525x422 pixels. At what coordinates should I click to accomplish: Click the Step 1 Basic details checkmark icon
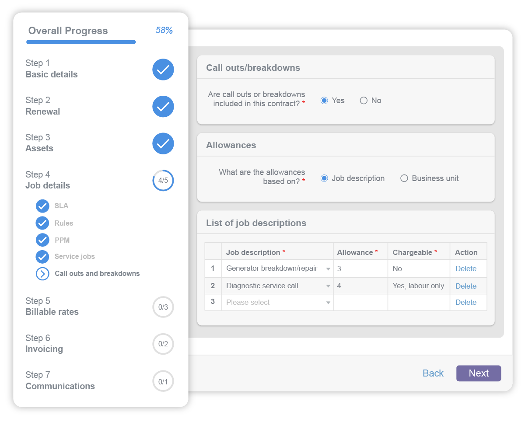coord(163,70)
